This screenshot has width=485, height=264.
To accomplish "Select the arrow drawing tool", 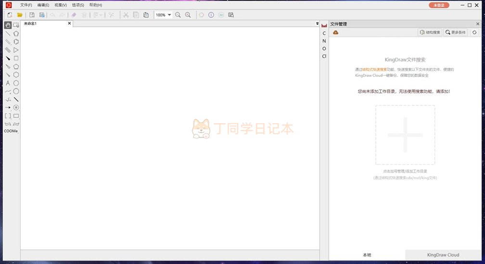I will pos(8,107).
